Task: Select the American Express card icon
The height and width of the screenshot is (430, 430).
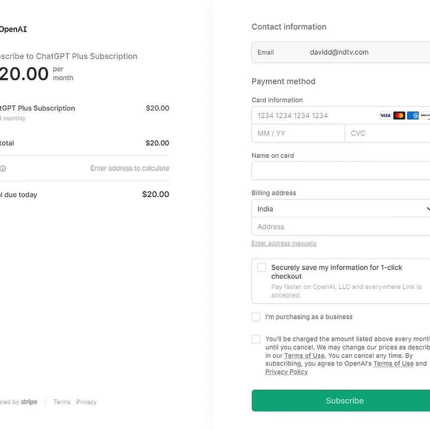Action: 413,115
